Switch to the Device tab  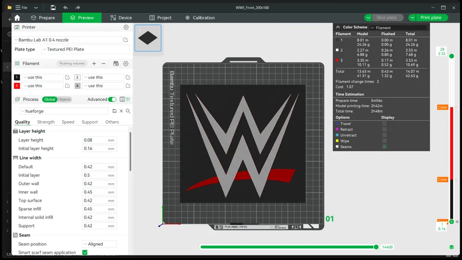tap(121, 18)
